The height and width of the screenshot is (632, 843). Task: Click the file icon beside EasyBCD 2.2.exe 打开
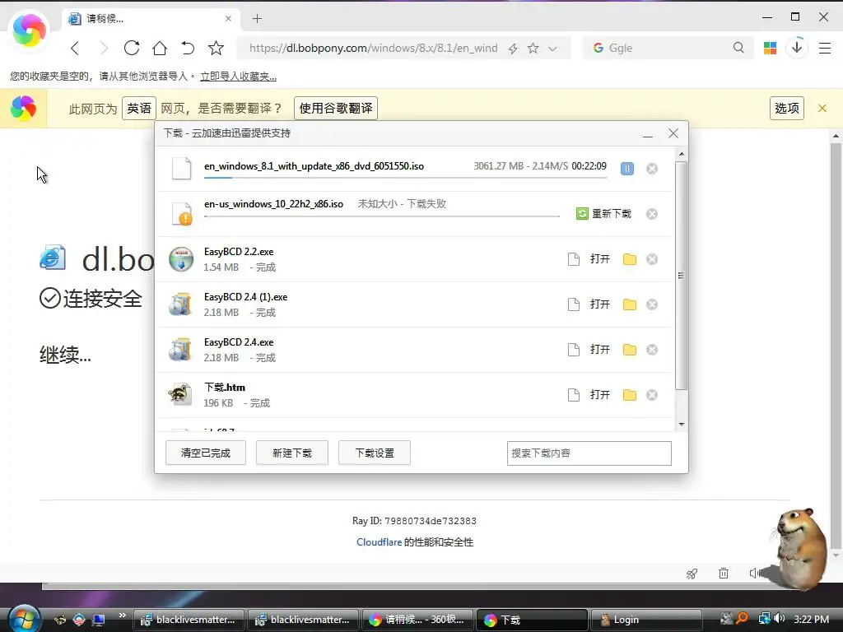click(x=574, y=259)
